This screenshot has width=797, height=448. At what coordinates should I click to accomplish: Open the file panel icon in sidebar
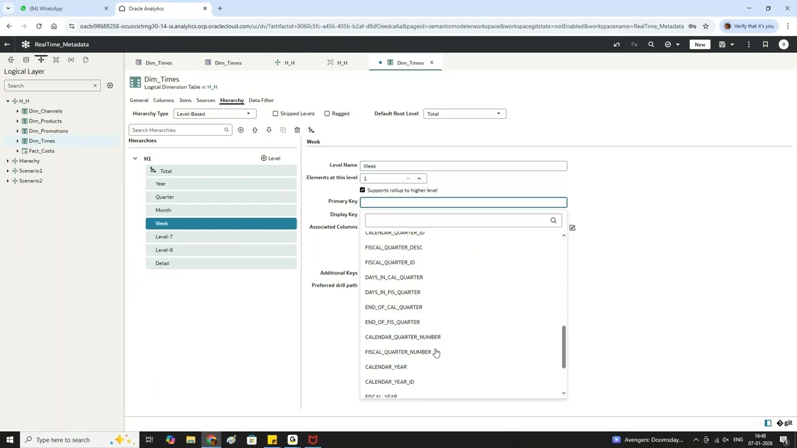coord(86,60)
